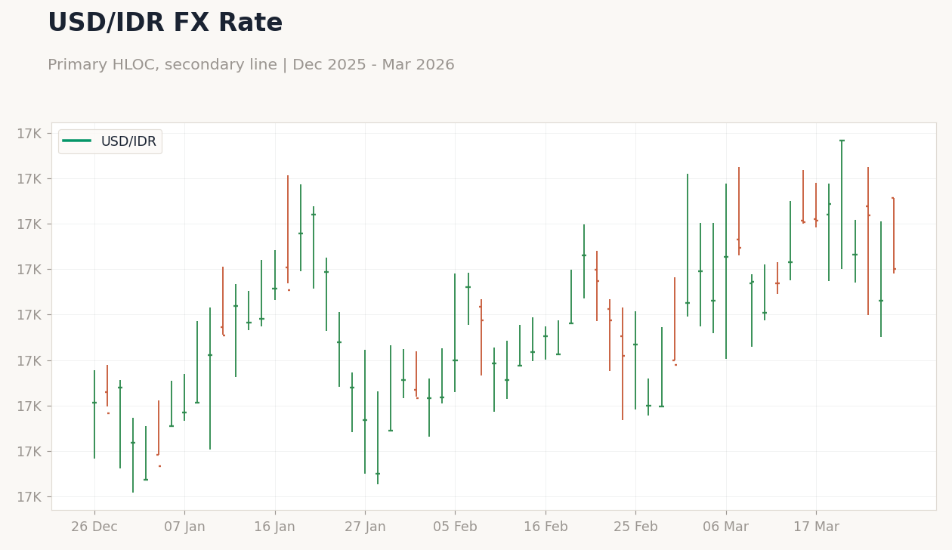Select the 27 Jan x-axis label
This screenshot has height=550, width=952.
(365, 527)
